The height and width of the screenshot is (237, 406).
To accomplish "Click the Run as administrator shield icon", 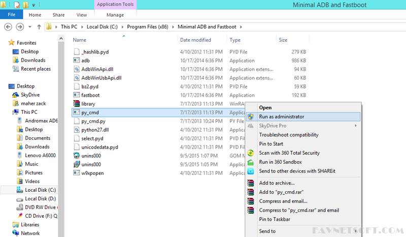I will 250,116.
